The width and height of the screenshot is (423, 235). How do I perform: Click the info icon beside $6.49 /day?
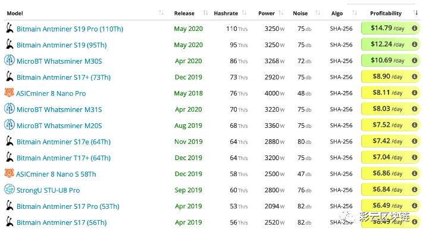tap(414, 206)
